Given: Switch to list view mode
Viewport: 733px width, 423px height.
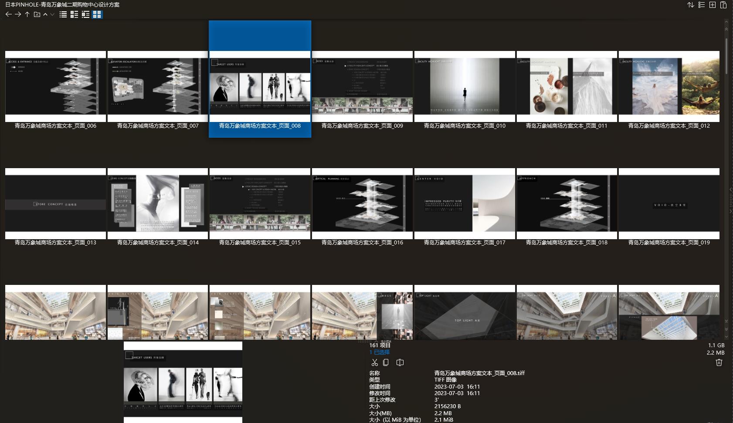Looking at the screenshot, I should pyautogui.click(x=63, y=14).
